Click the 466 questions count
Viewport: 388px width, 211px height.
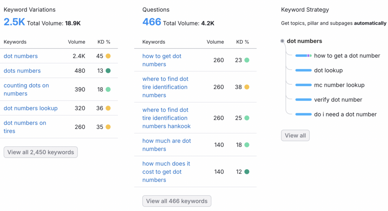pos(152,22)
